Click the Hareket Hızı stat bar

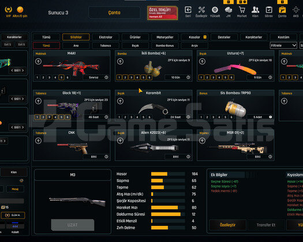point(168,207)
